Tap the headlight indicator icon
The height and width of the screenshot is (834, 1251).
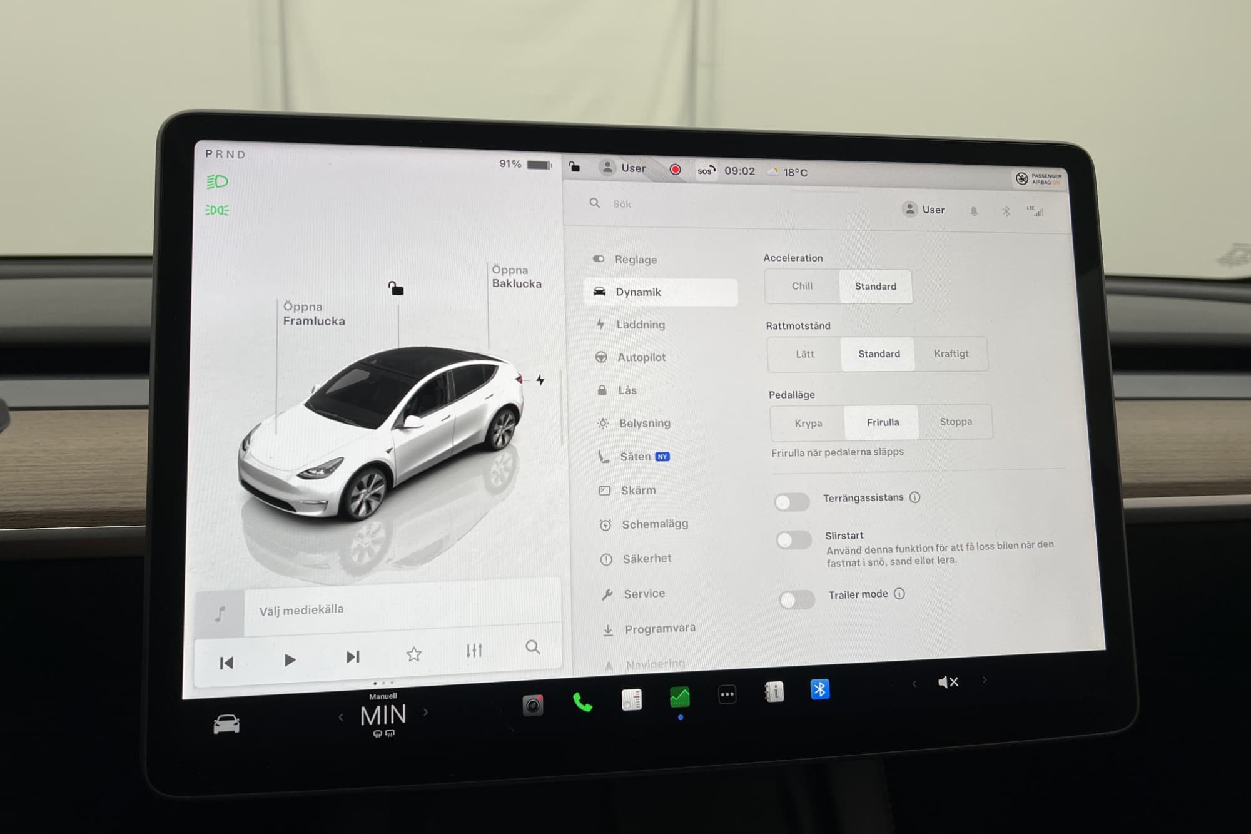point(217,182)
